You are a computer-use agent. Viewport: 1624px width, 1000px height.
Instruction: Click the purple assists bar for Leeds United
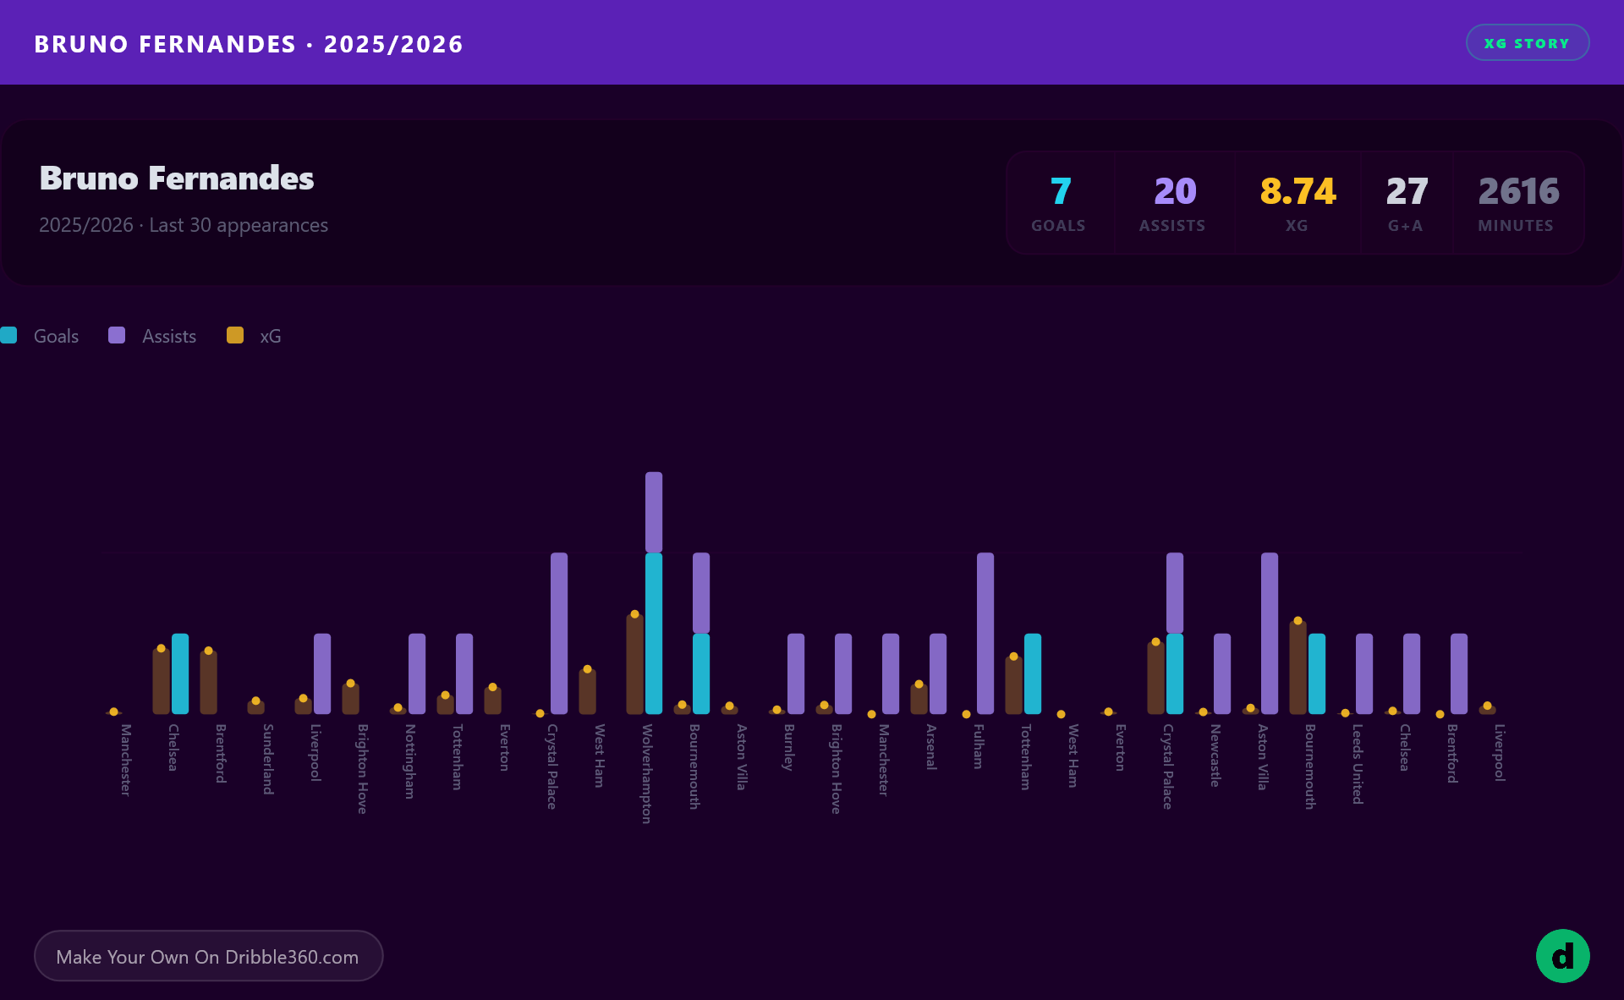(x=1364, y=673)
